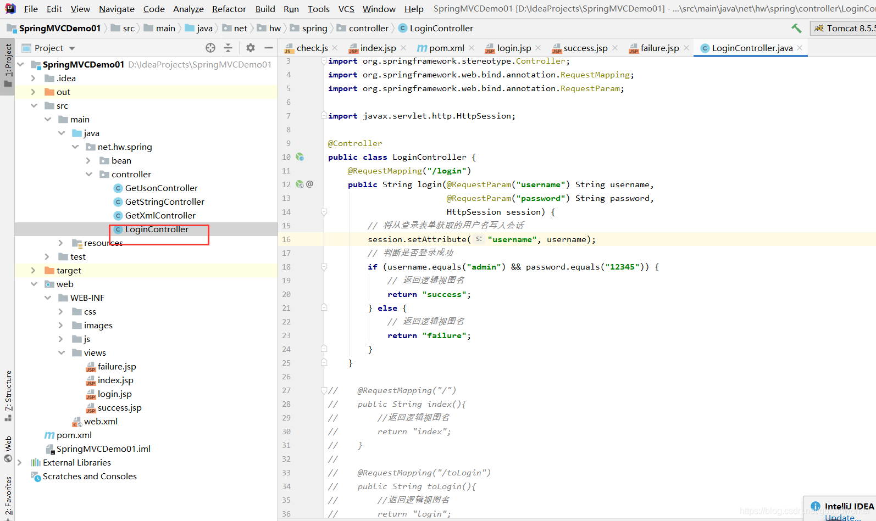Screen dimensions: 876x521
Task: Open the Refactor menu
Action: click(x=229, y=9)
